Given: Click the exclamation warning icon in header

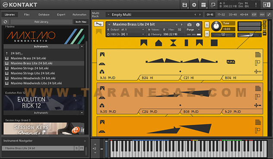Looking at the screenshot, I should (256, 5).
